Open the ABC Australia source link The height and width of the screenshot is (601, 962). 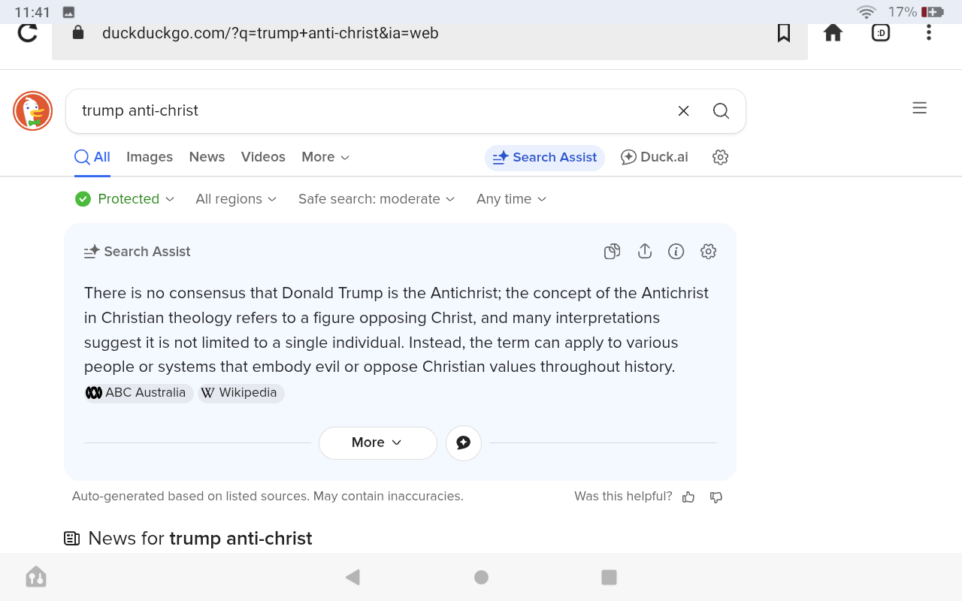[138, 393]
